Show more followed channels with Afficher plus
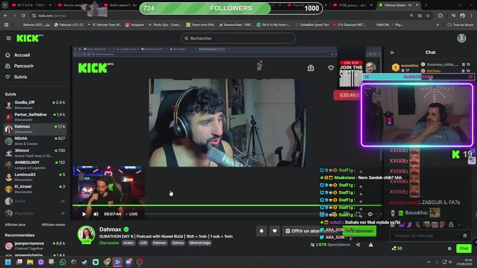This screenshot has height=268, width=477. click(x=15, y=225)
